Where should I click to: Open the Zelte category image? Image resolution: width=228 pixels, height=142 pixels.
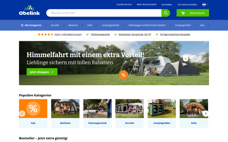pyautogui.click(x=194, y=109)
